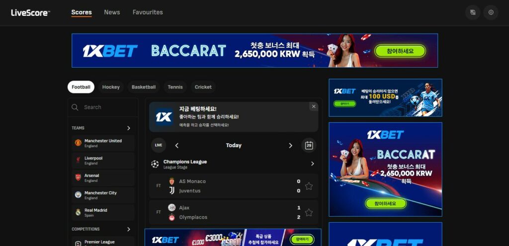Open Champions League stage chevron
Viewport: 509px width, 246px height.
point(312,164)
